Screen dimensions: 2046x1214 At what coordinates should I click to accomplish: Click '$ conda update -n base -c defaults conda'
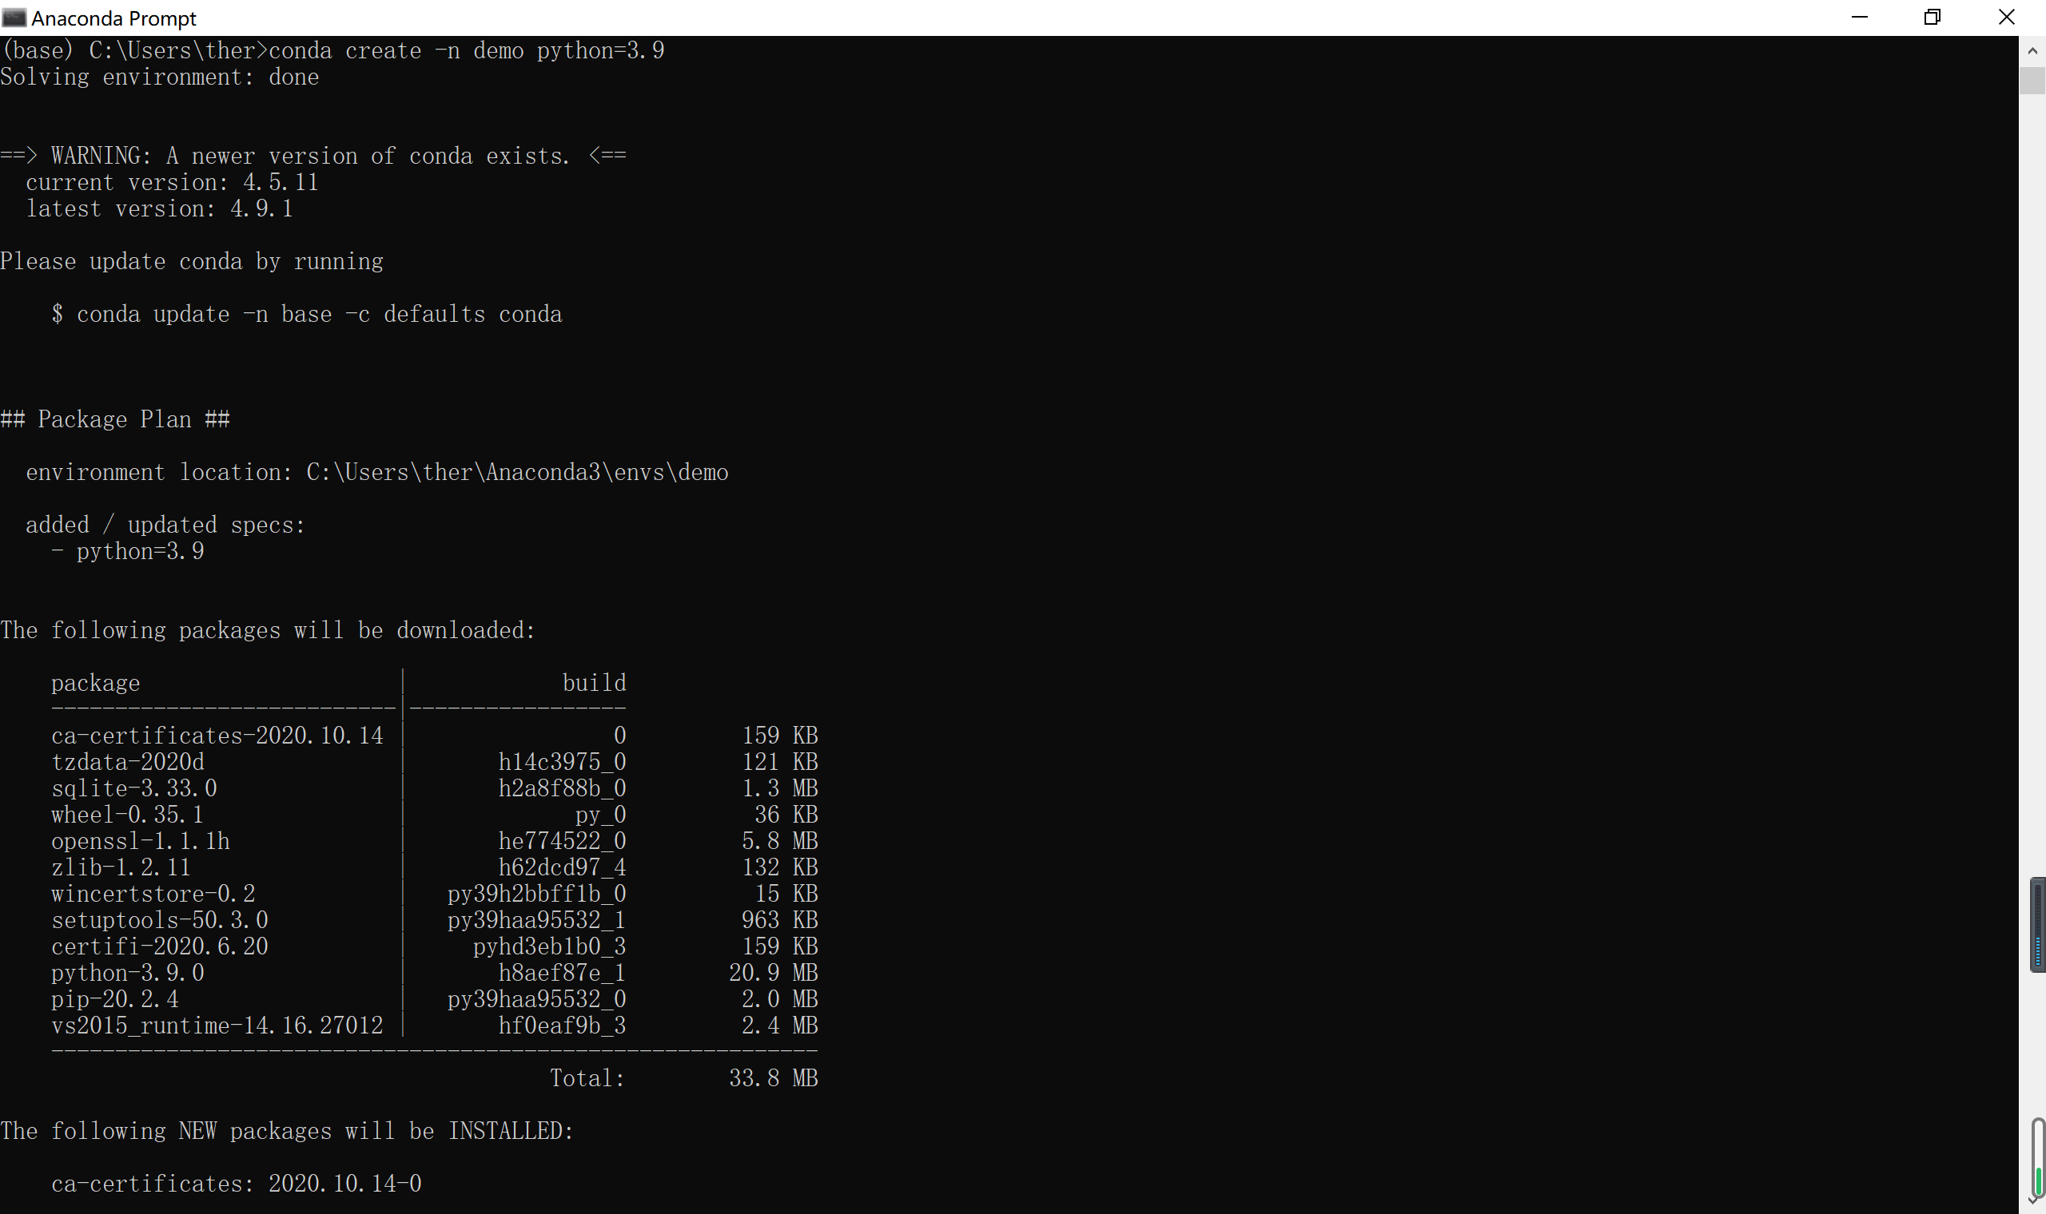307,314
